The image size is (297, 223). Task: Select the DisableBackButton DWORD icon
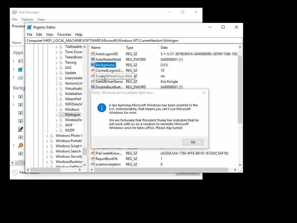coord(93,87)
